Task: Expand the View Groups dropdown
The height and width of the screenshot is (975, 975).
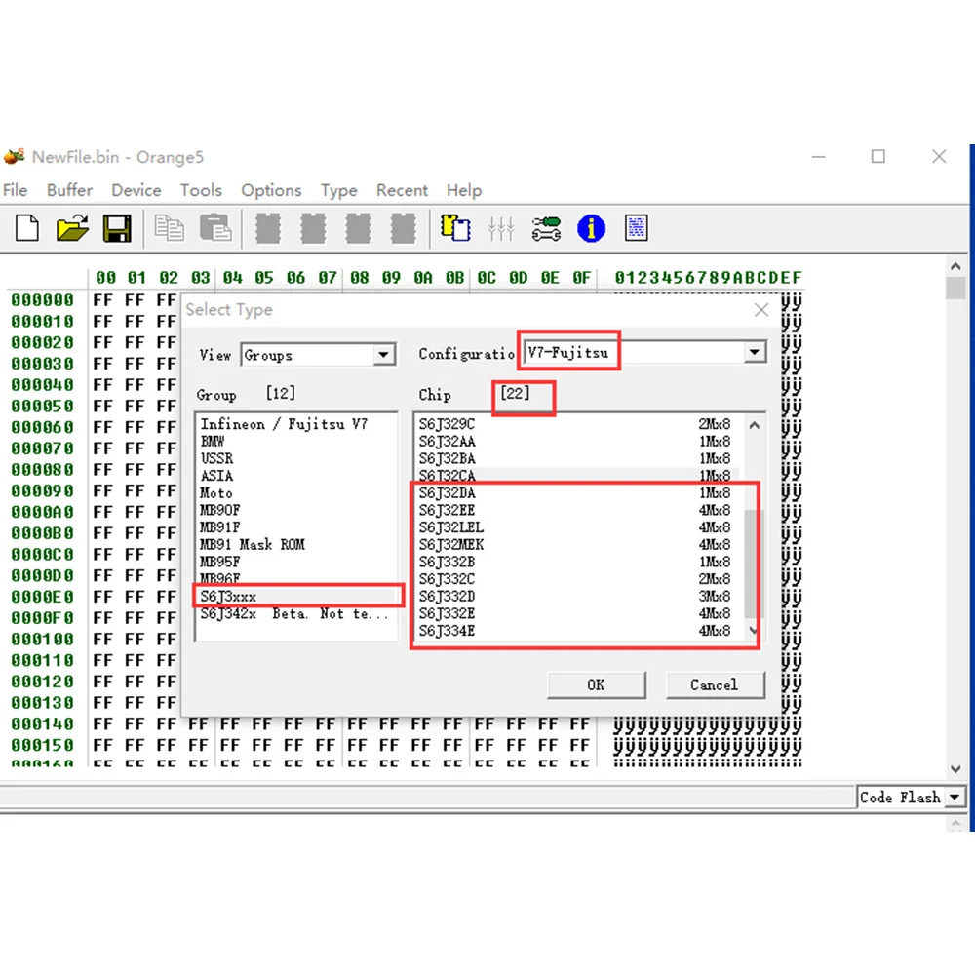Action: [385, 355]
